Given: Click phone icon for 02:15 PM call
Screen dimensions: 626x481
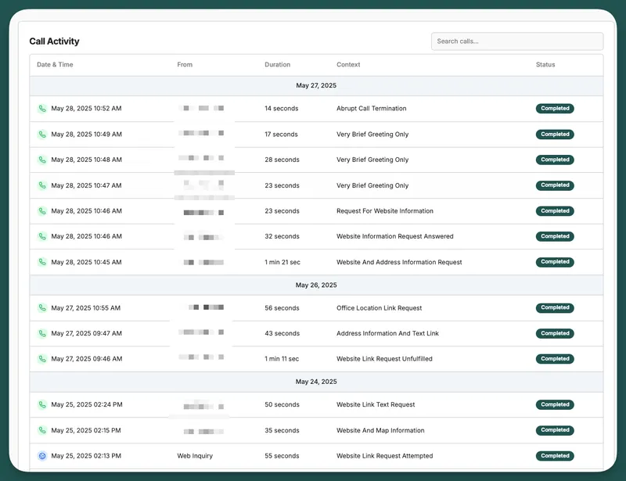Looking at the screenshot, I should pyautogui.click(x=42, y=430).
